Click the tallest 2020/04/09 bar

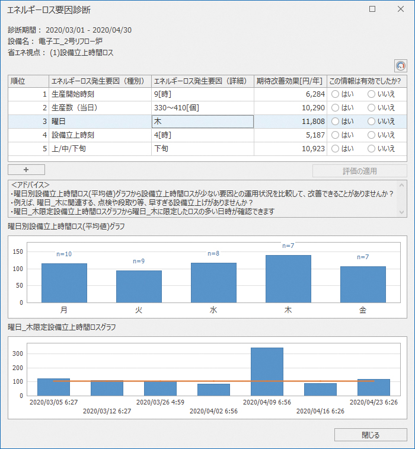(267, 372)
